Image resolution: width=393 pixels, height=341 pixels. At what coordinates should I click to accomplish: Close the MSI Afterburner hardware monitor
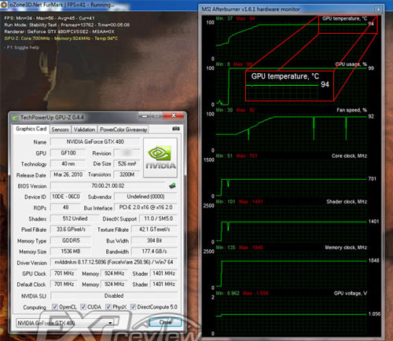pos(378,9)
